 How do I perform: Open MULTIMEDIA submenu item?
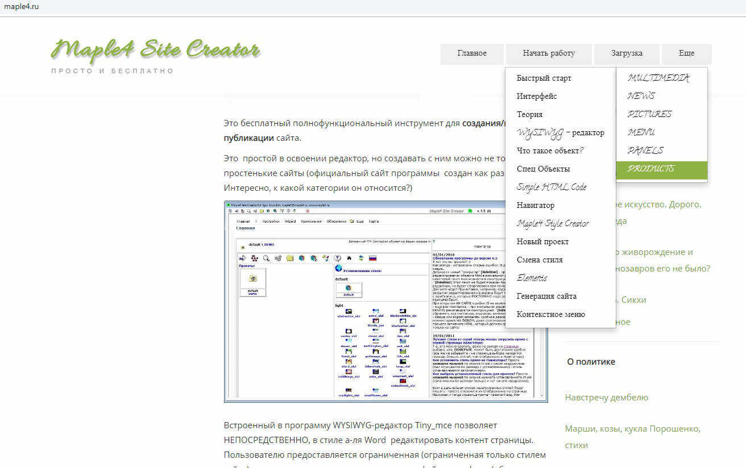click(x=662, y=78)
